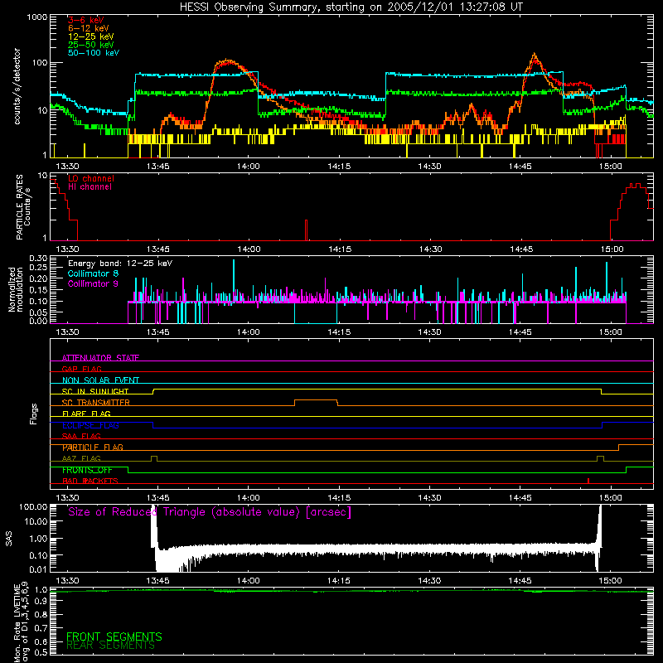Click the Flags panel axis label
This screenshot has width=663, height=663.
point(34,414)
